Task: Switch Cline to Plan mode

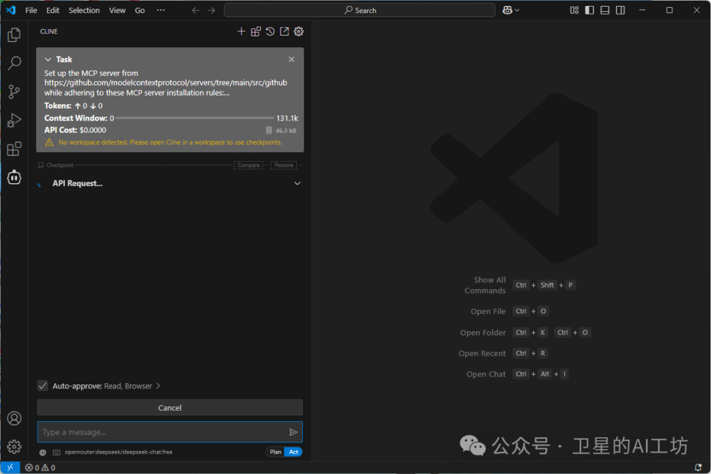Action: pyautogui.click(x=275, y=452)
